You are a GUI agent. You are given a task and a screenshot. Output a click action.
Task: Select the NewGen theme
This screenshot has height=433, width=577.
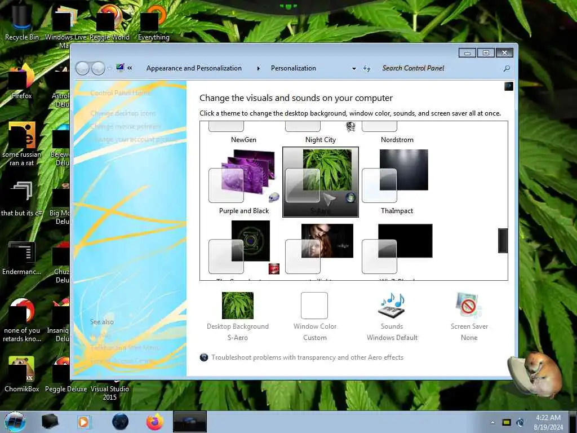(243, 133)
